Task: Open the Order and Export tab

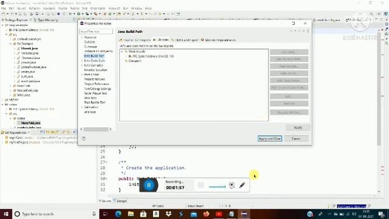Action: click(x=185, y=40)
